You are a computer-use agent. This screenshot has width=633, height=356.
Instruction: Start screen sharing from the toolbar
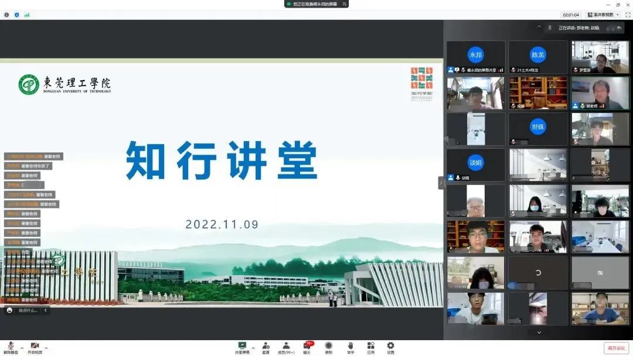coord(242,347)
